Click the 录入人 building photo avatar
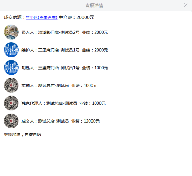The height and width of the screenshot is (176, 192). tap(11, 32)
